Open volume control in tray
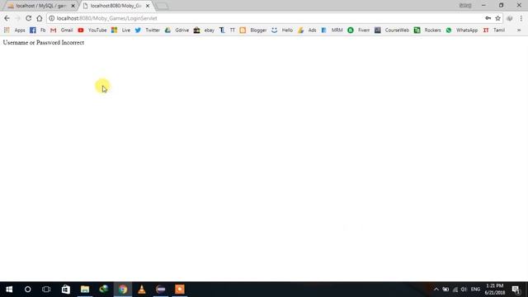 [464, 290]
